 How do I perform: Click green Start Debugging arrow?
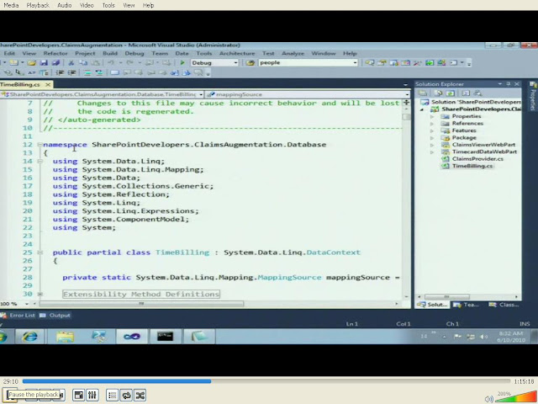point(182,62)
